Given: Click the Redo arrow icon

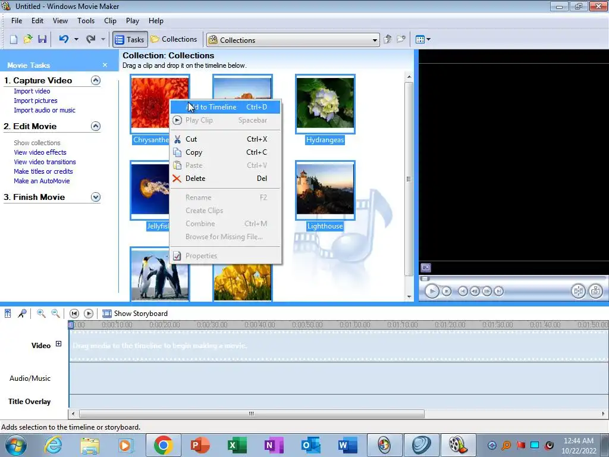Looking at the screenshot, I should [90, 39].
